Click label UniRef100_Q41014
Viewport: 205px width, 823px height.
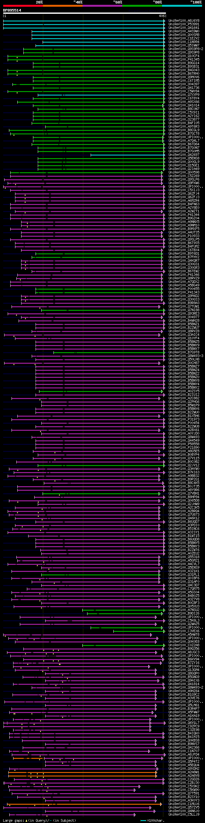[184, 106]
